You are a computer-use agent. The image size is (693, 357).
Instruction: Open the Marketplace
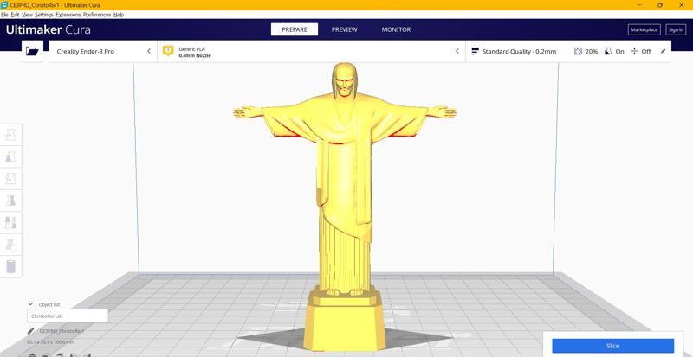(x=644, y=29)
